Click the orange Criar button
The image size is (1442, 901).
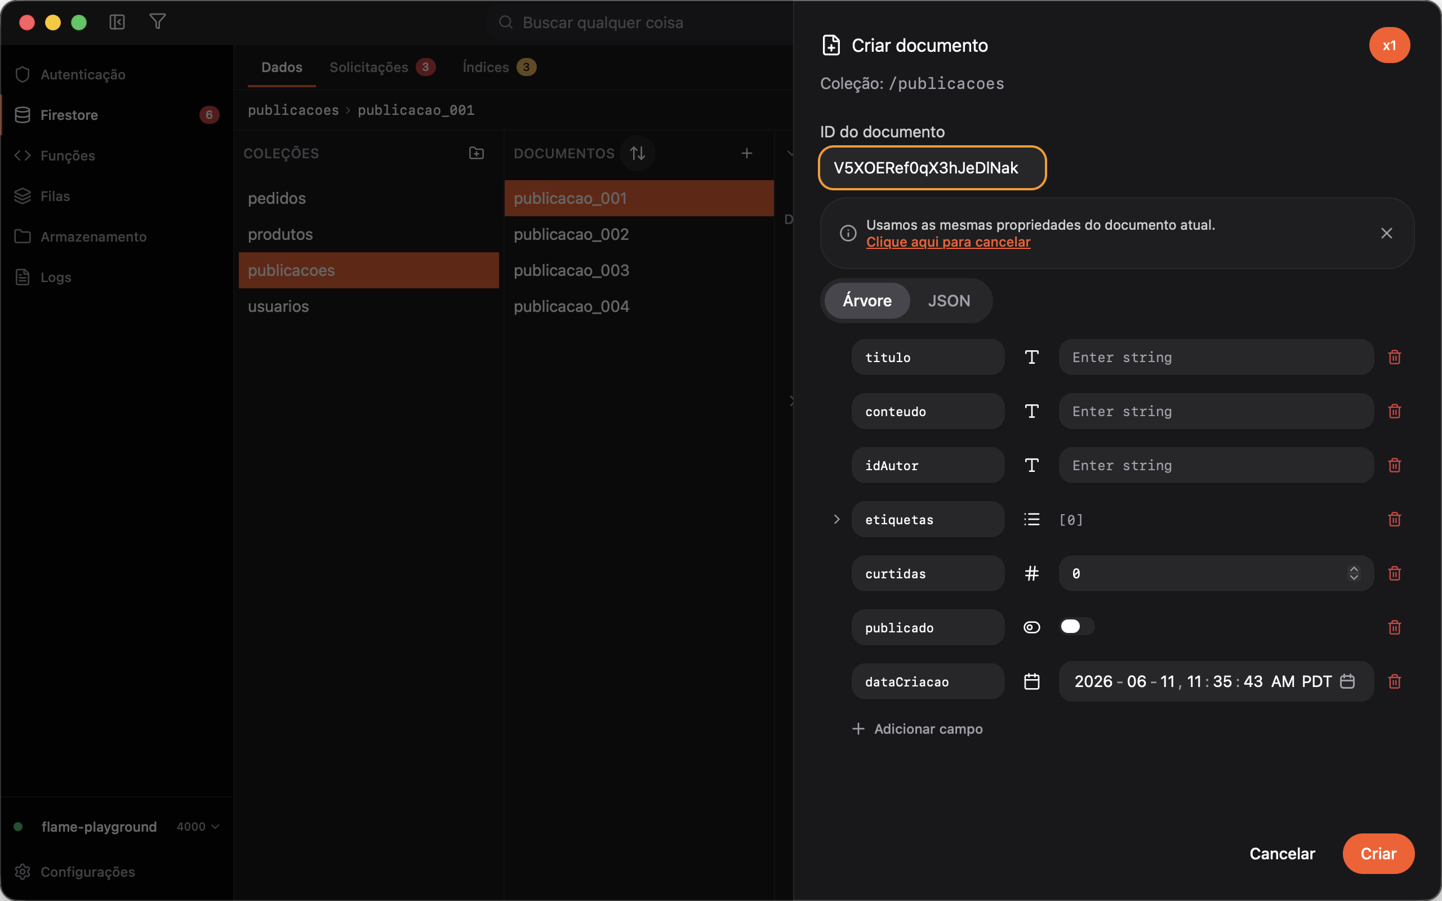1378,853
